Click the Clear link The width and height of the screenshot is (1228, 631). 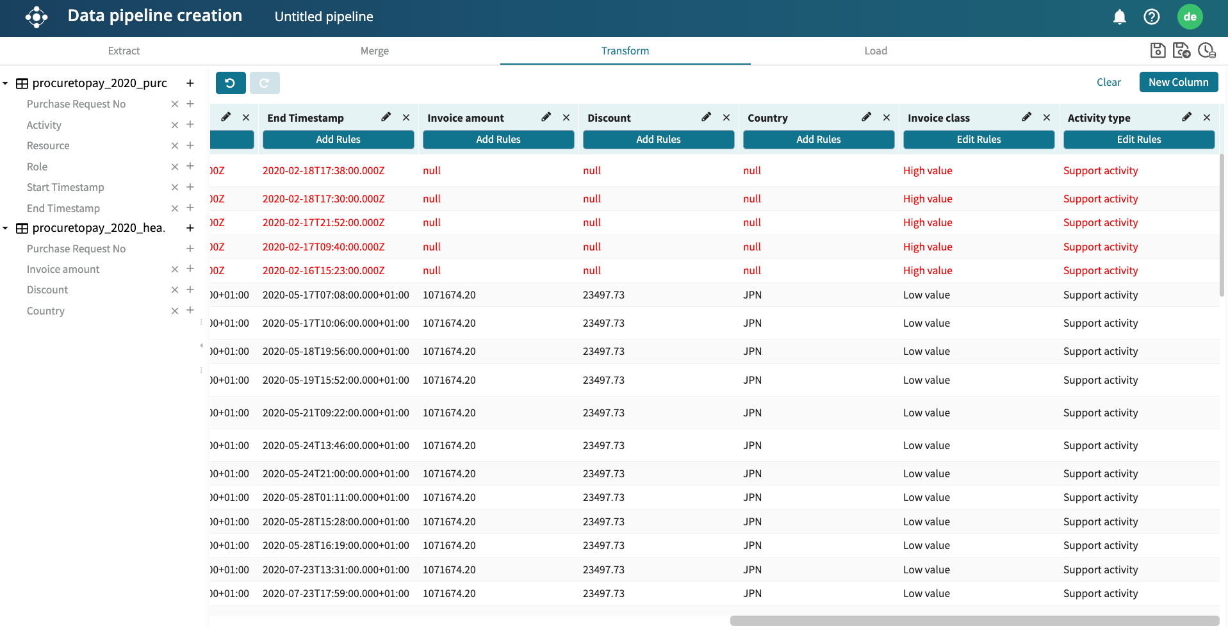coord(1108,82)
